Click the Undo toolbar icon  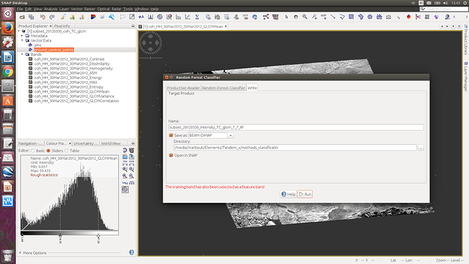coord(42,17)
